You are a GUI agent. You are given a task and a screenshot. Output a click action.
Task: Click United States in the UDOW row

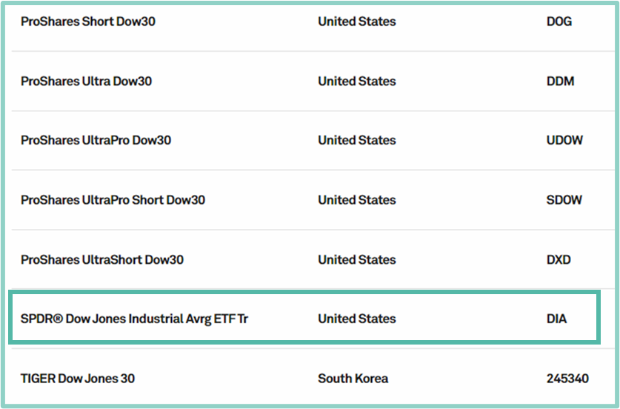pyautogui.click(x=357, y=140)
